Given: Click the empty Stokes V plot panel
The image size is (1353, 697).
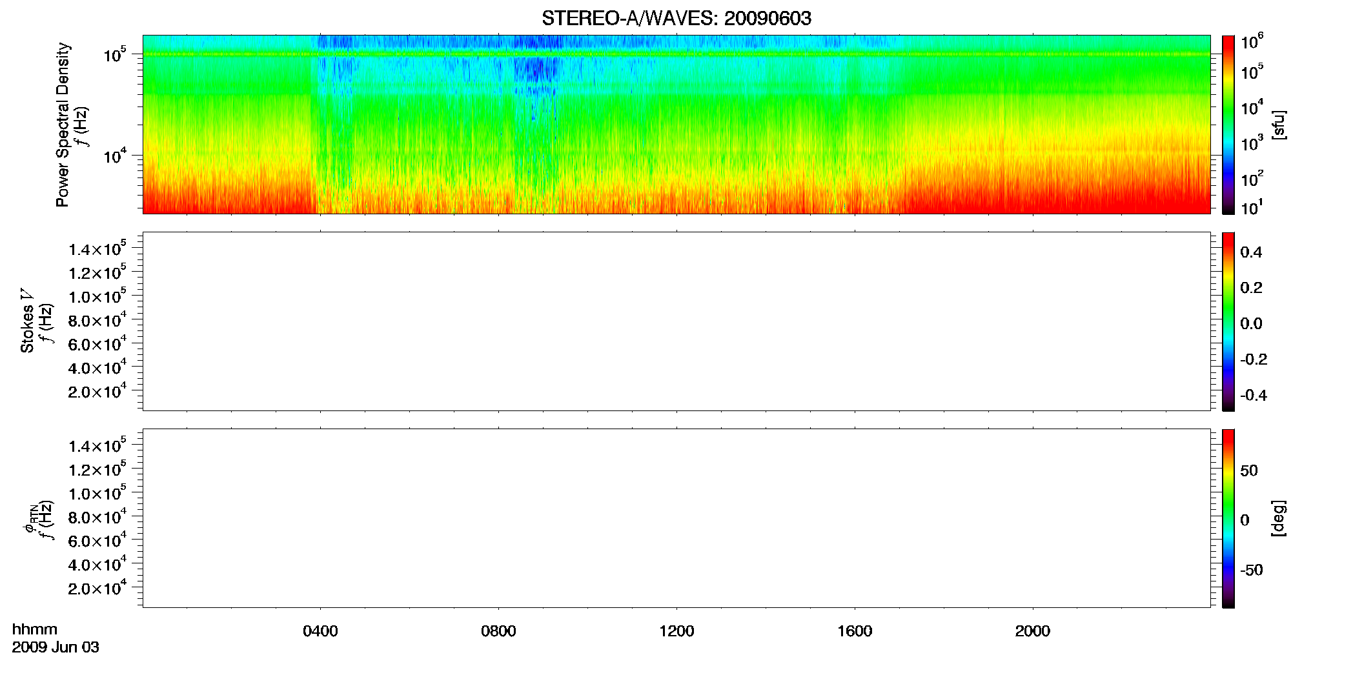Looking at the screenshot, I should (676, 321).
